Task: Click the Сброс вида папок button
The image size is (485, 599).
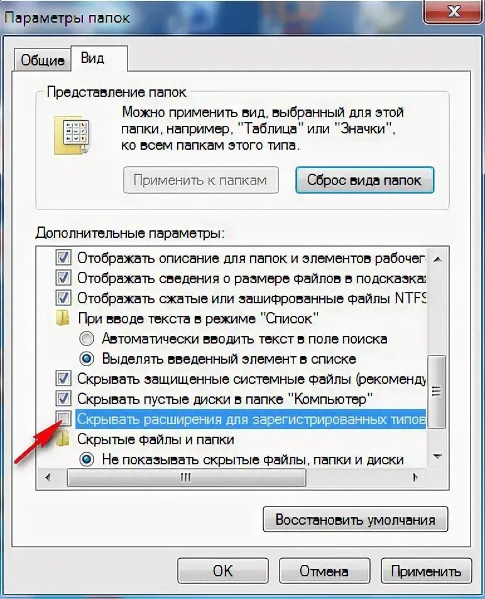Action: [x=364, y=180]
